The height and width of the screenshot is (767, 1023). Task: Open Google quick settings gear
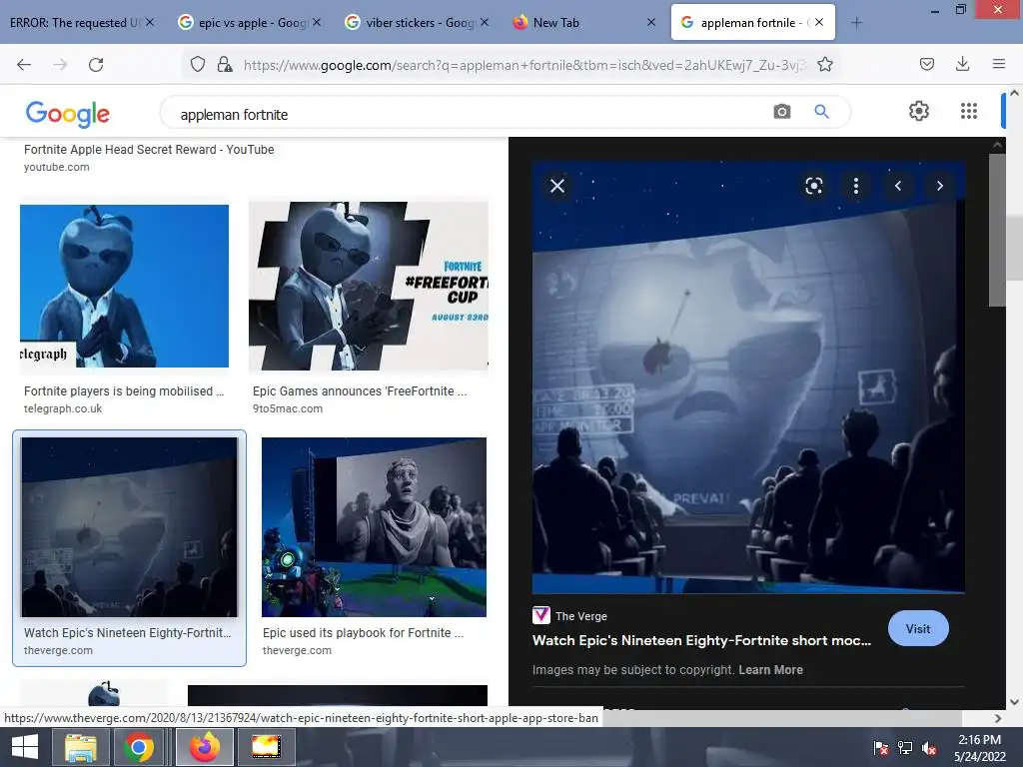919,111
